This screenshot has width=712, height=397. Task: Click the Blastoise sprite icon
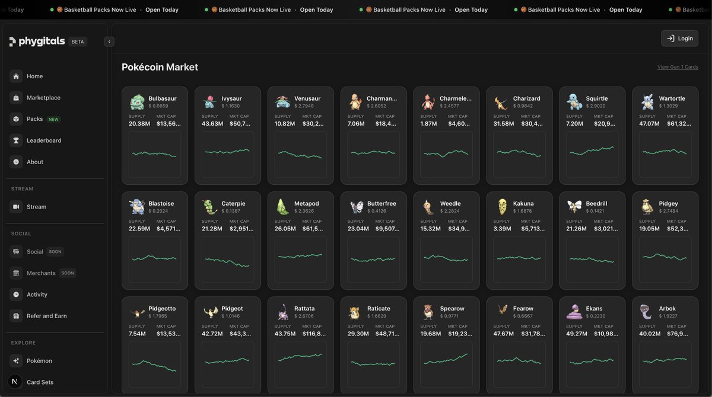137,207
